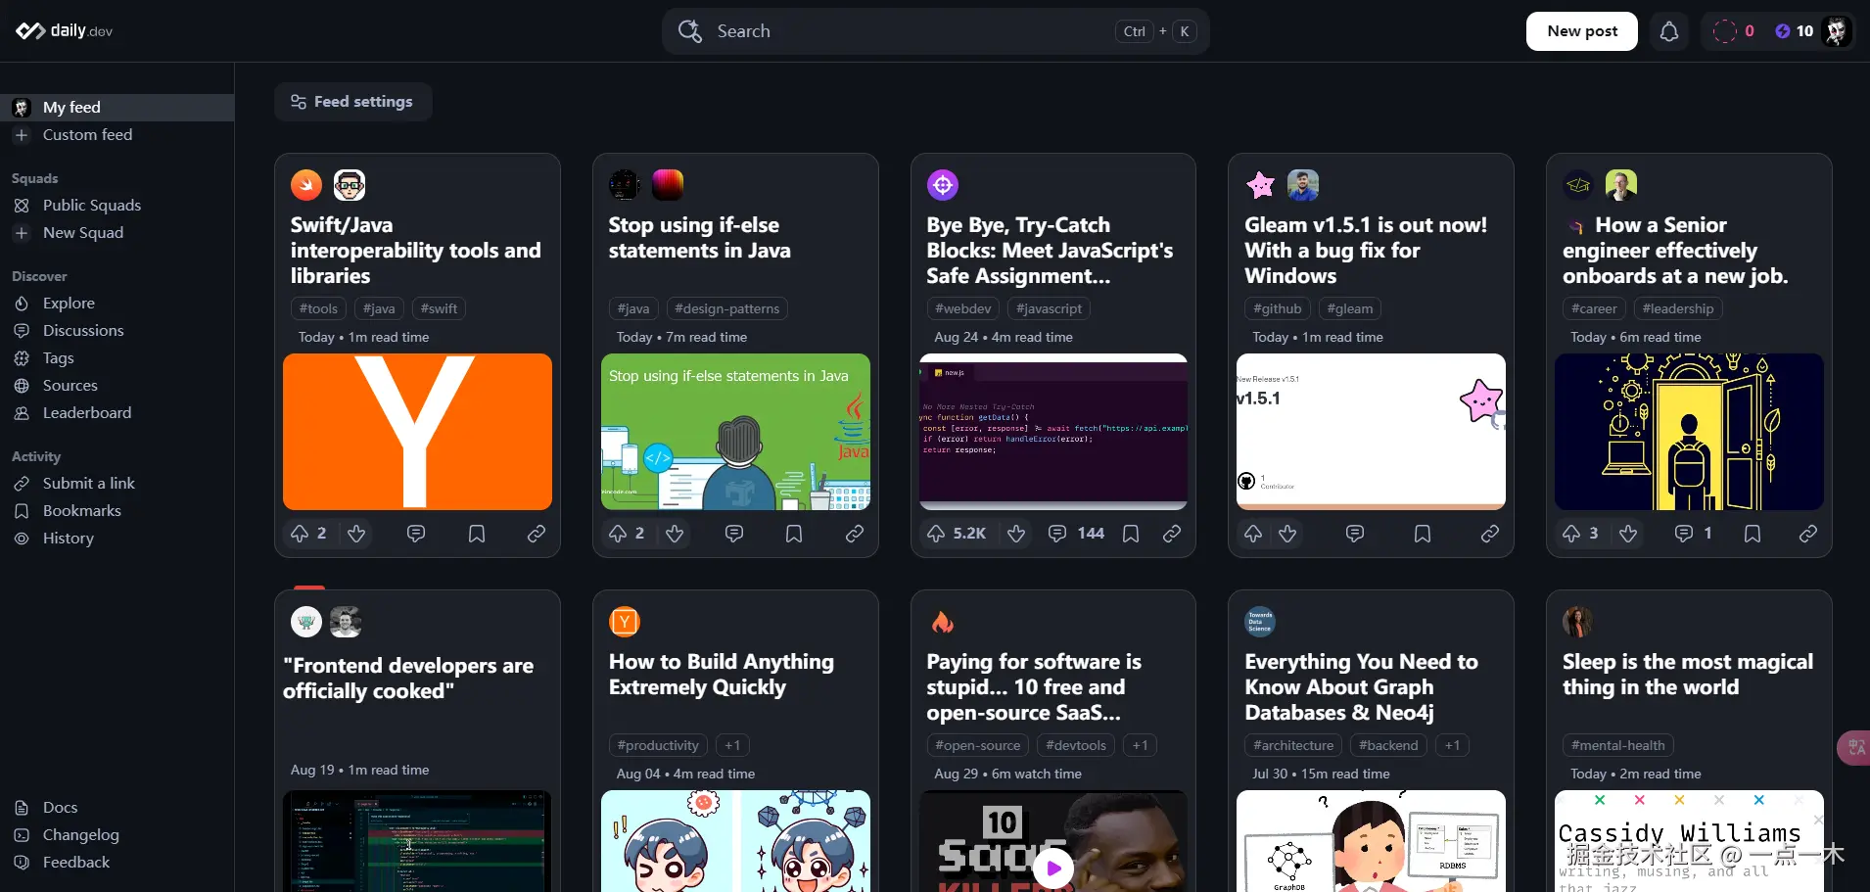
Task: Upvote the Try-Catch Blocks post
Action: [x=934, y=534]
